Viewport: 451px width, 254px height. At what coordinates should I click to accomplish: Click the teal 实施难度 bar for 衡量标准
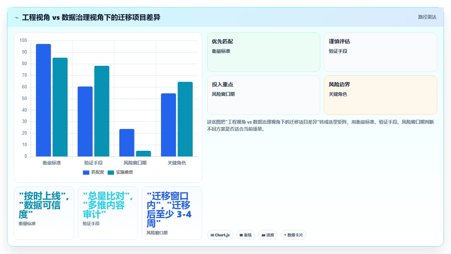point(60,107)
